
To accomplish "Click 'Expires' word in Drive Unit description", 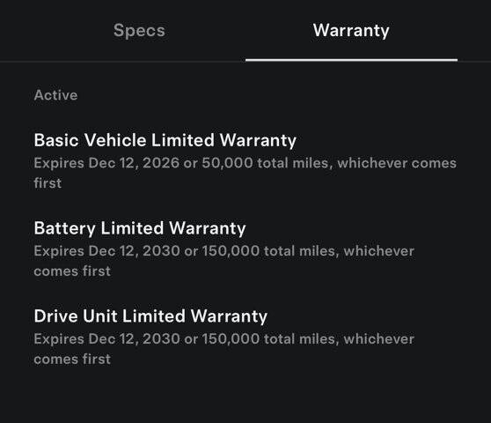I will [x=59, y=339].
